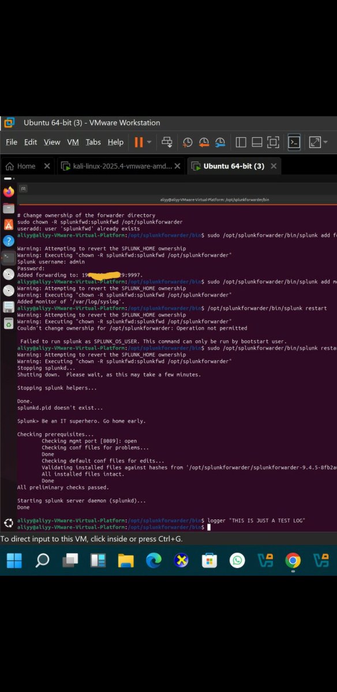Screen dimensions: 337x692
Task: Click the 'Added monitor of /var/log/syslog' line
Action: tap(71, 302)
